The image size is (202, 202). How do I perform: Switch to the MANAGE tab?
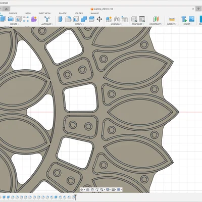(x=95, y=13)
